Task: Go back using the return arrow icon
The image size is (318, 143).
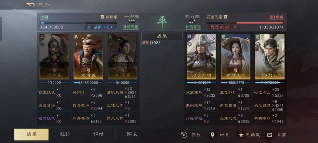Action: [30, 5]
